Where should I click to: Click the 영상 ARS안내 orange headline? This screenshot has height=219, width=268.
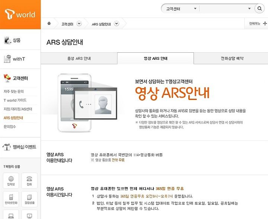coord(172,93)
